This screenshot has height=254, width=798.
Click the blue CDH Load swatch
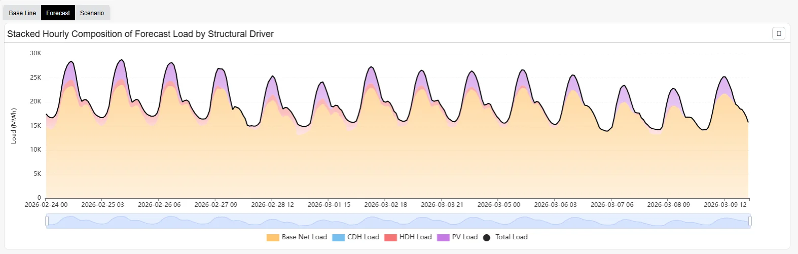tap(339, 237)
